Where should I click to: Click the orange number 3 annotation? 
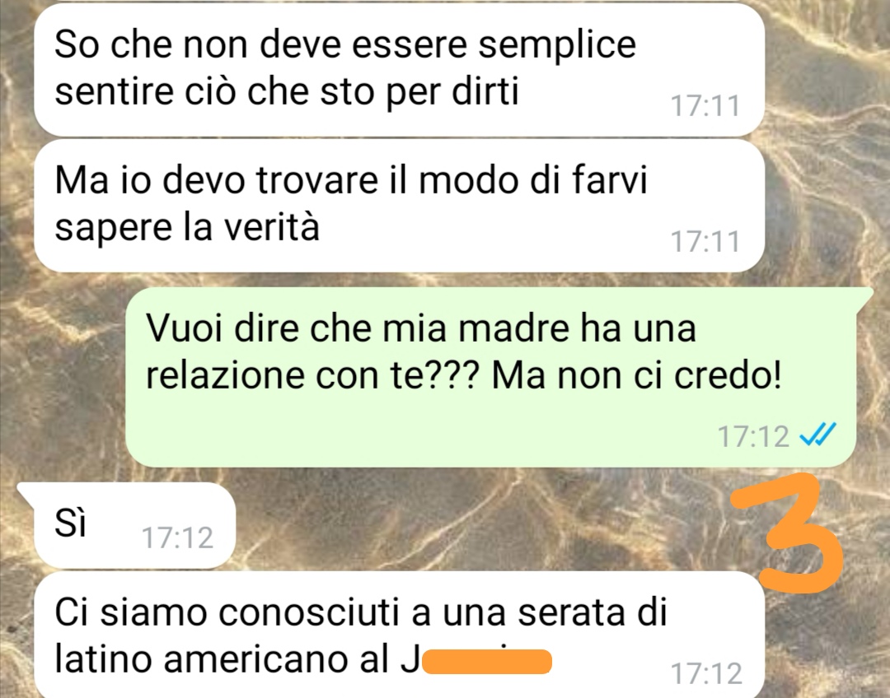coord(786,533)
